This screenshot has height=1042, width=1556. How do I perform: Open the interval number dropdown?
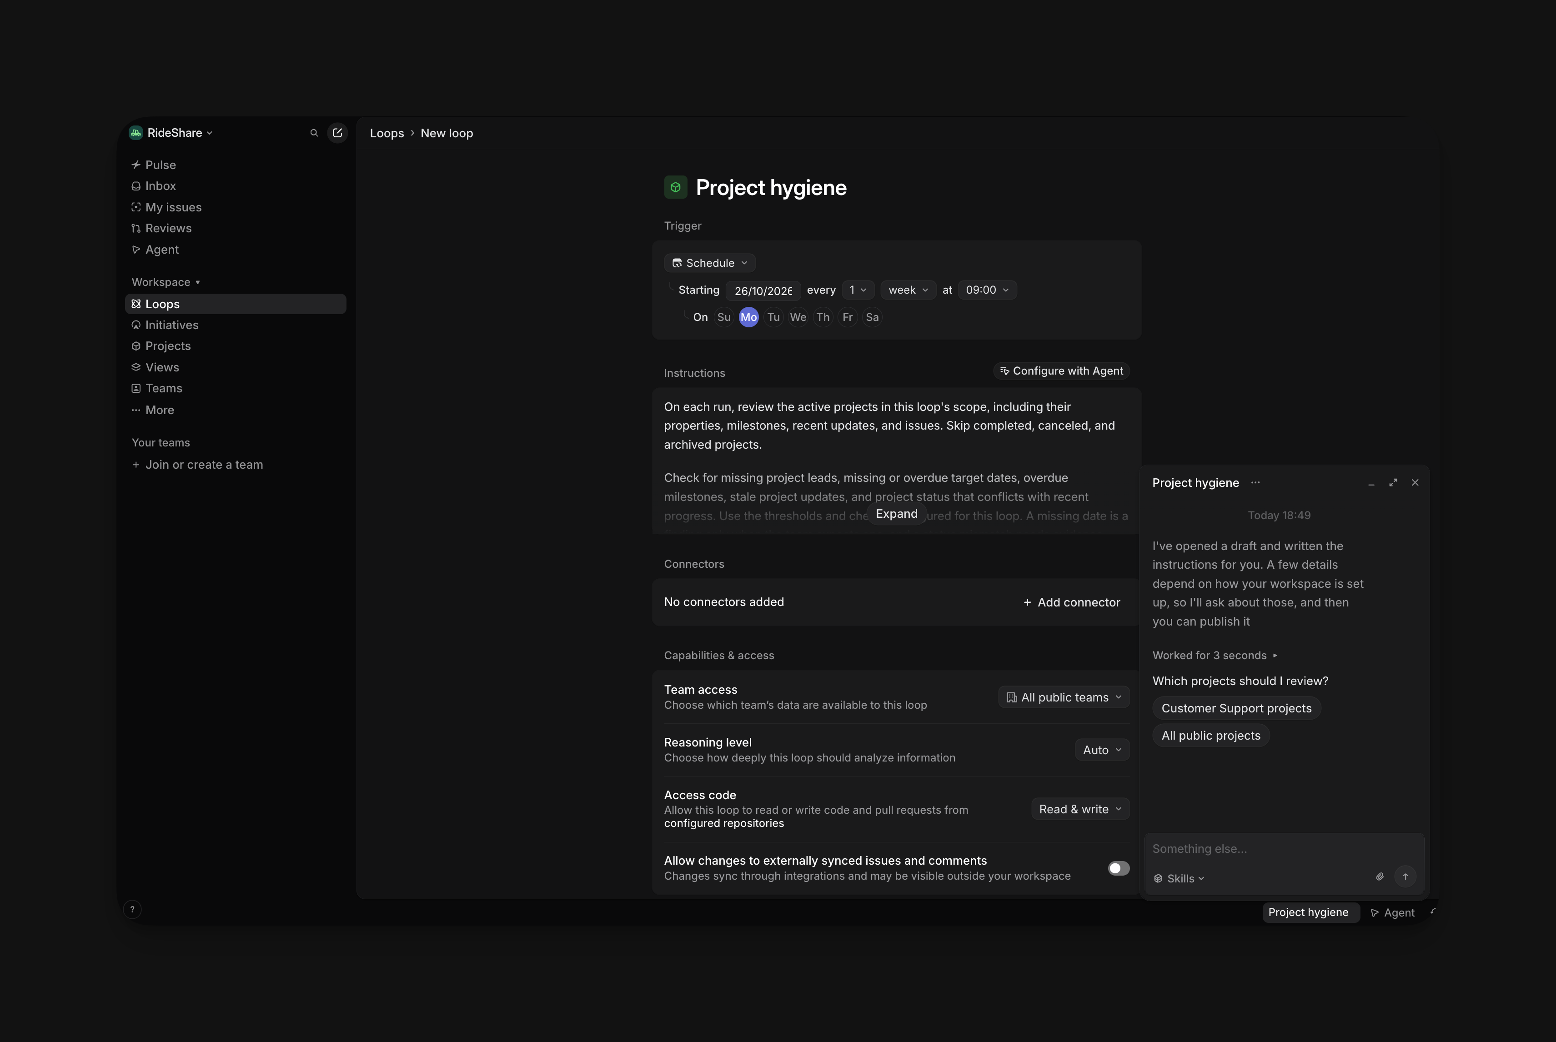(858, 291)
